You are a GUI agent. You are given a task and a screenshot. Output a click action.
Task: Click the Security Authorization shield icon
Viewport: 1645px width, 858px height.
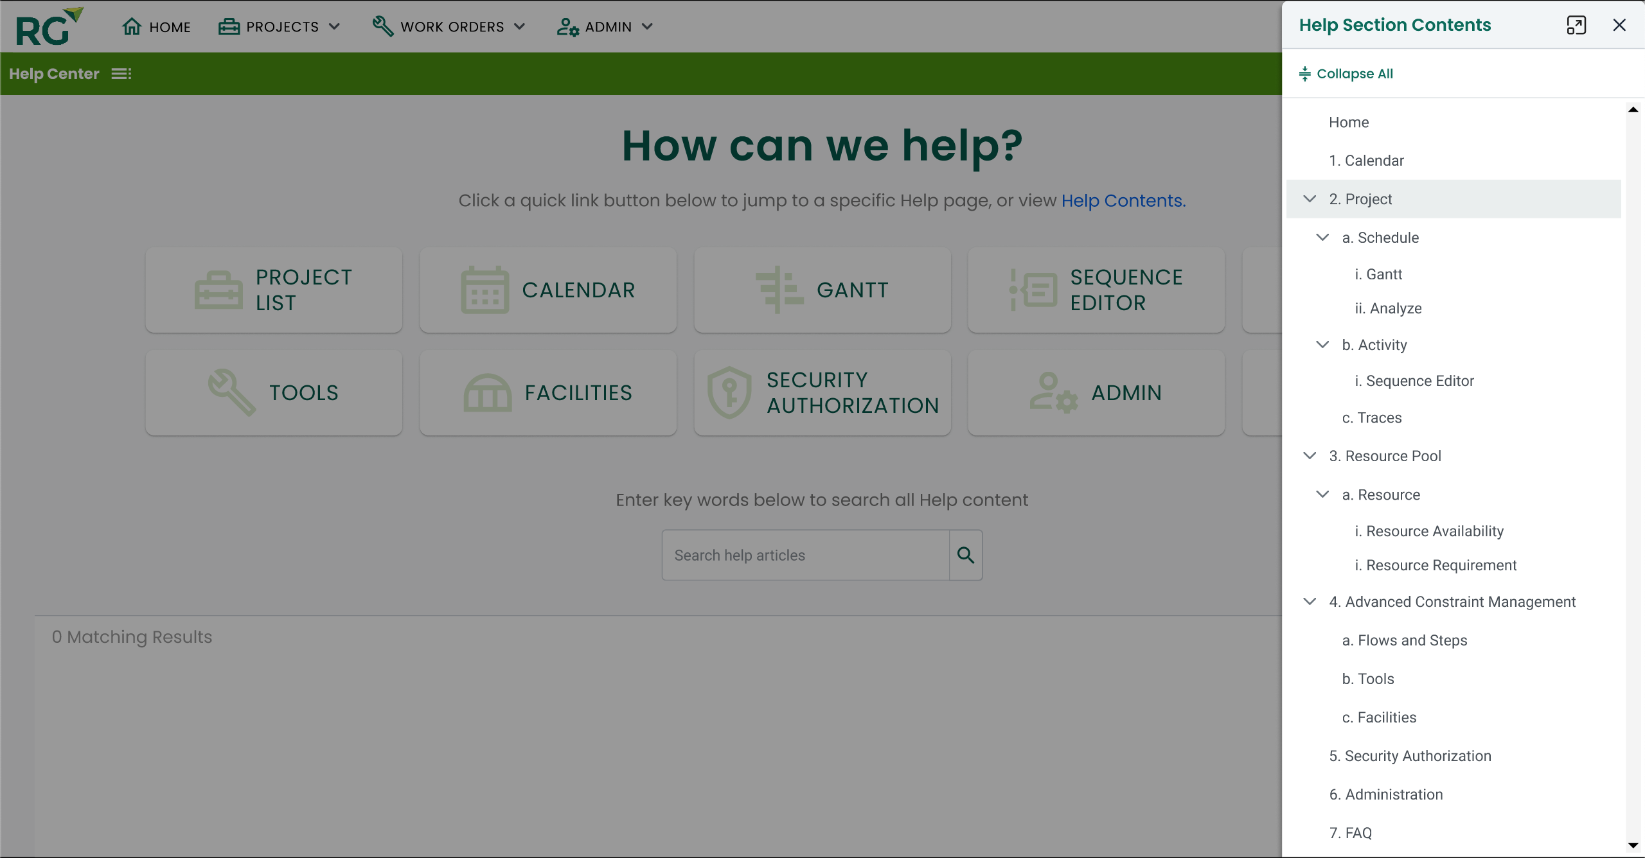point(729,392)
